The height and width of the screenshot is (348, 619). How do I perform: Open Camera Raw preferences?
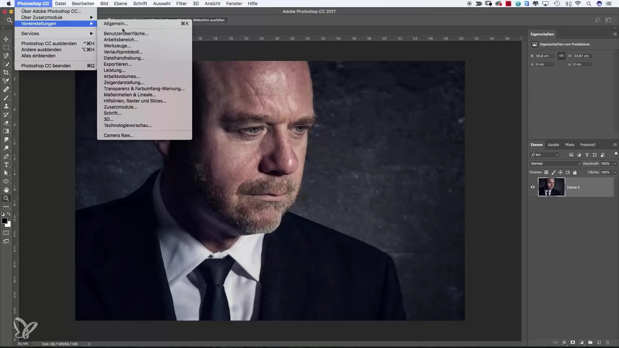pyautogui.click(x=144, y=135)
